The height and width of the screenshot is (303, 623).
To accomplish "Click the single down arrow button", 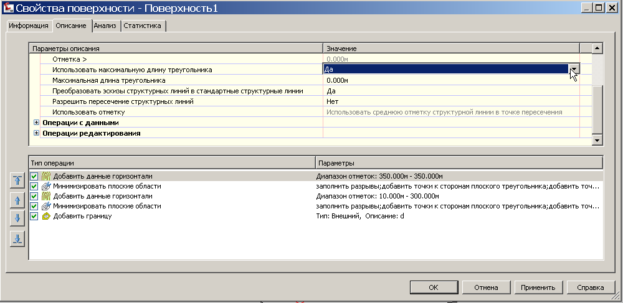I will (17, 218).
